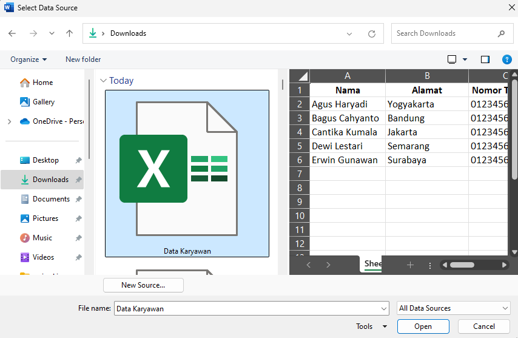Image resolution: width=518 pixels, height=338 pixels.
Task: Unpin the Desktop pin icon
Action: 78,160
